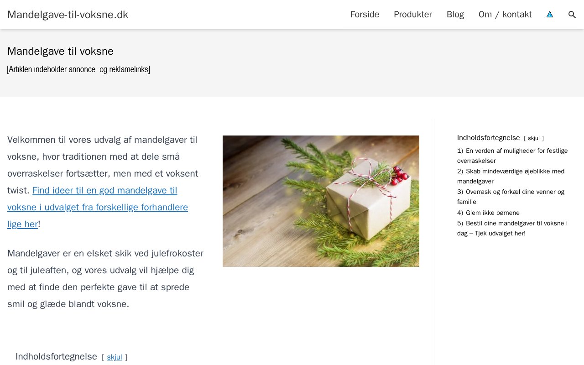Image resolution: width=584 pixels, height=365 pixels.
Task: Open the Forside menu item
Action: tap(365, 15)
